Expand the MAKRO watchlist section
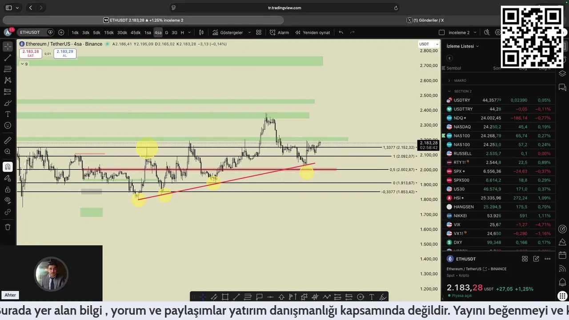This screenshot has width=569, height=320. coord(449,80)
